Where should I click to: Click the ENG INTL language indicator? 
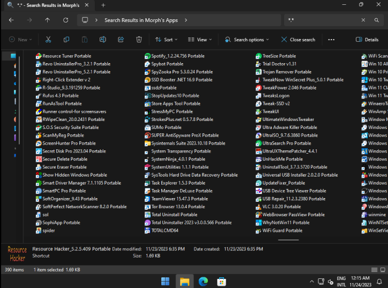(341, 282)
